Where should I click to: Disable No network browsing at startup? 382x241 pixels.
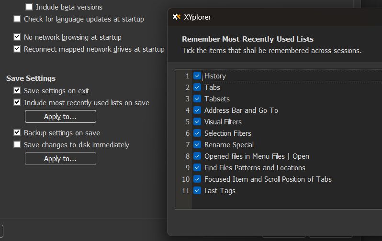coord(17,37)
